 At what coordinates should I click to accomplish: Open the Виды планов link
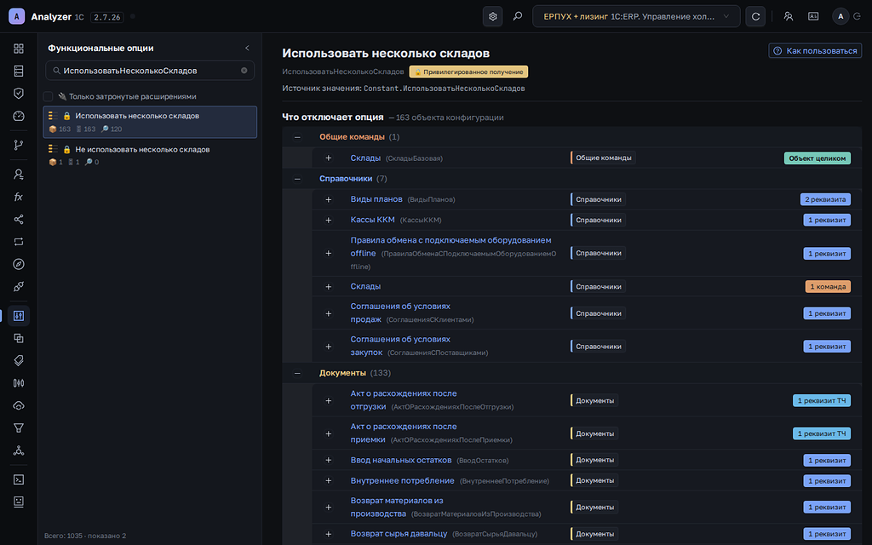tap(376, 199)
